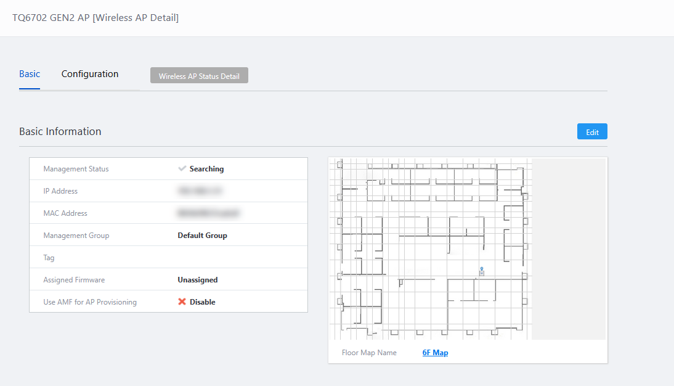Click the blurred MAC address value
This screenshot has width=674, height=386.
[x=208, y=213]
